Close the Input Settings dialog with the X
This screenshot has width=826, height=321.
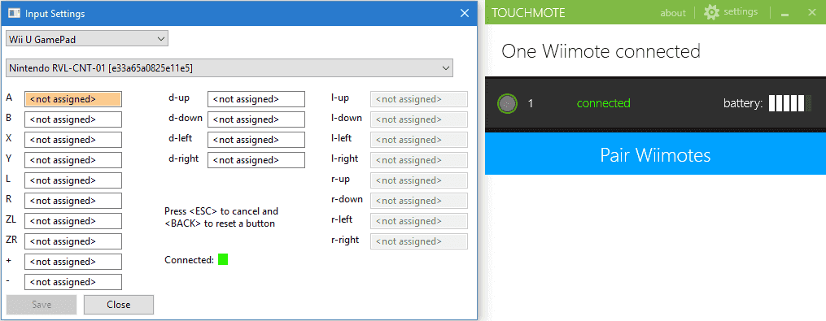click(464, 13)
